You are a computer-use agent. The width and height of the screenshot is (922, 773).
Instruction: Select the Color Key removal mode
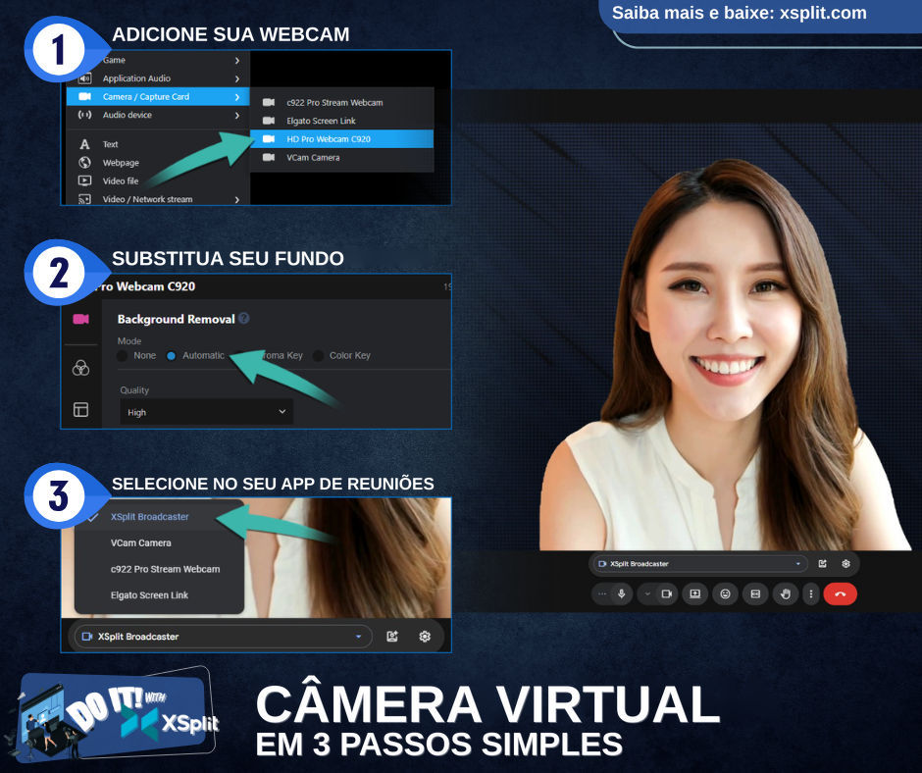318,355
